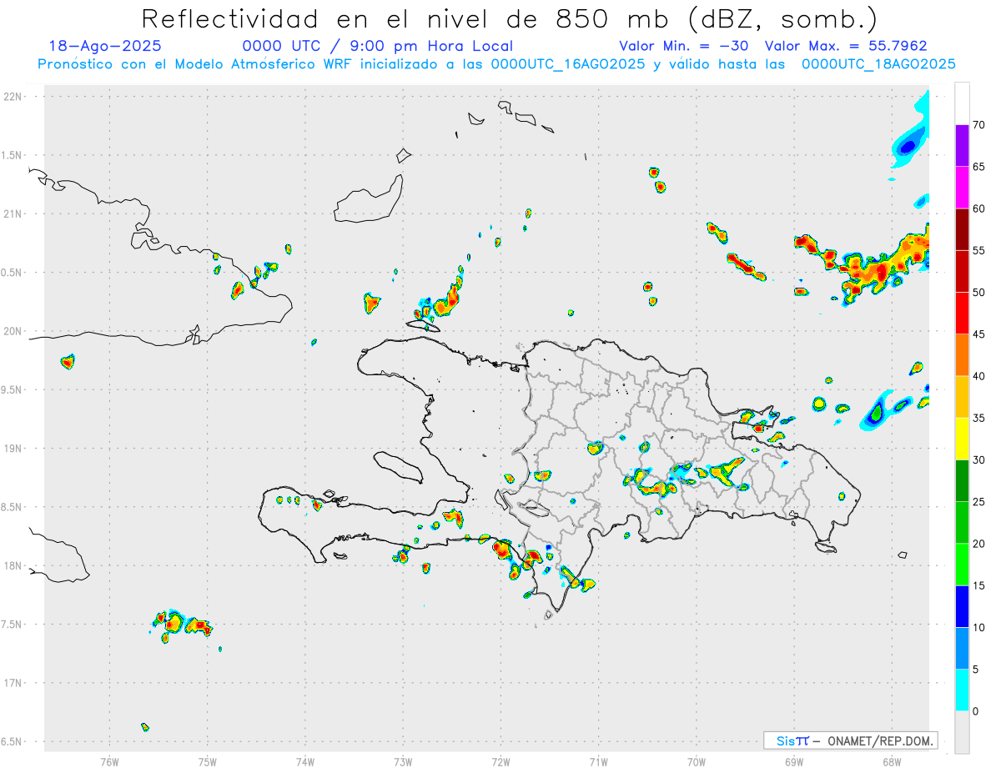Select the magenta 60-65 dBZ color segment

pos(962,187)
